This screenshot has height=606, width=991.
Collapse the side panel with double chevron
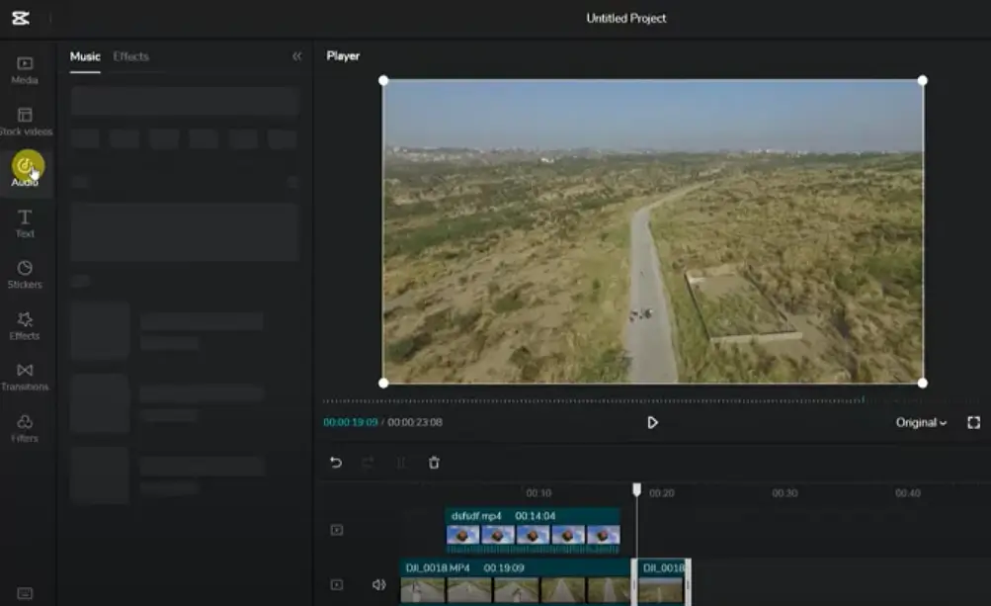[x=297, y=56]
